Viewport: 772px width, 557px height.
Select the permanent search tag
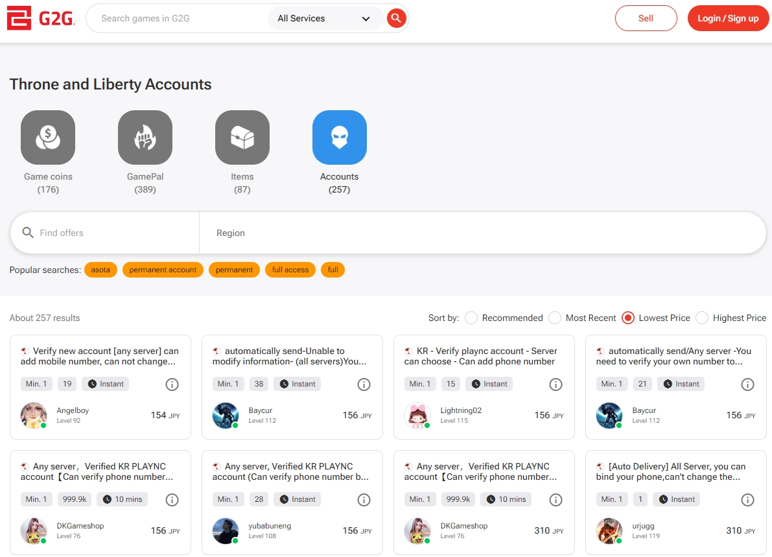[x=235, y=269]
